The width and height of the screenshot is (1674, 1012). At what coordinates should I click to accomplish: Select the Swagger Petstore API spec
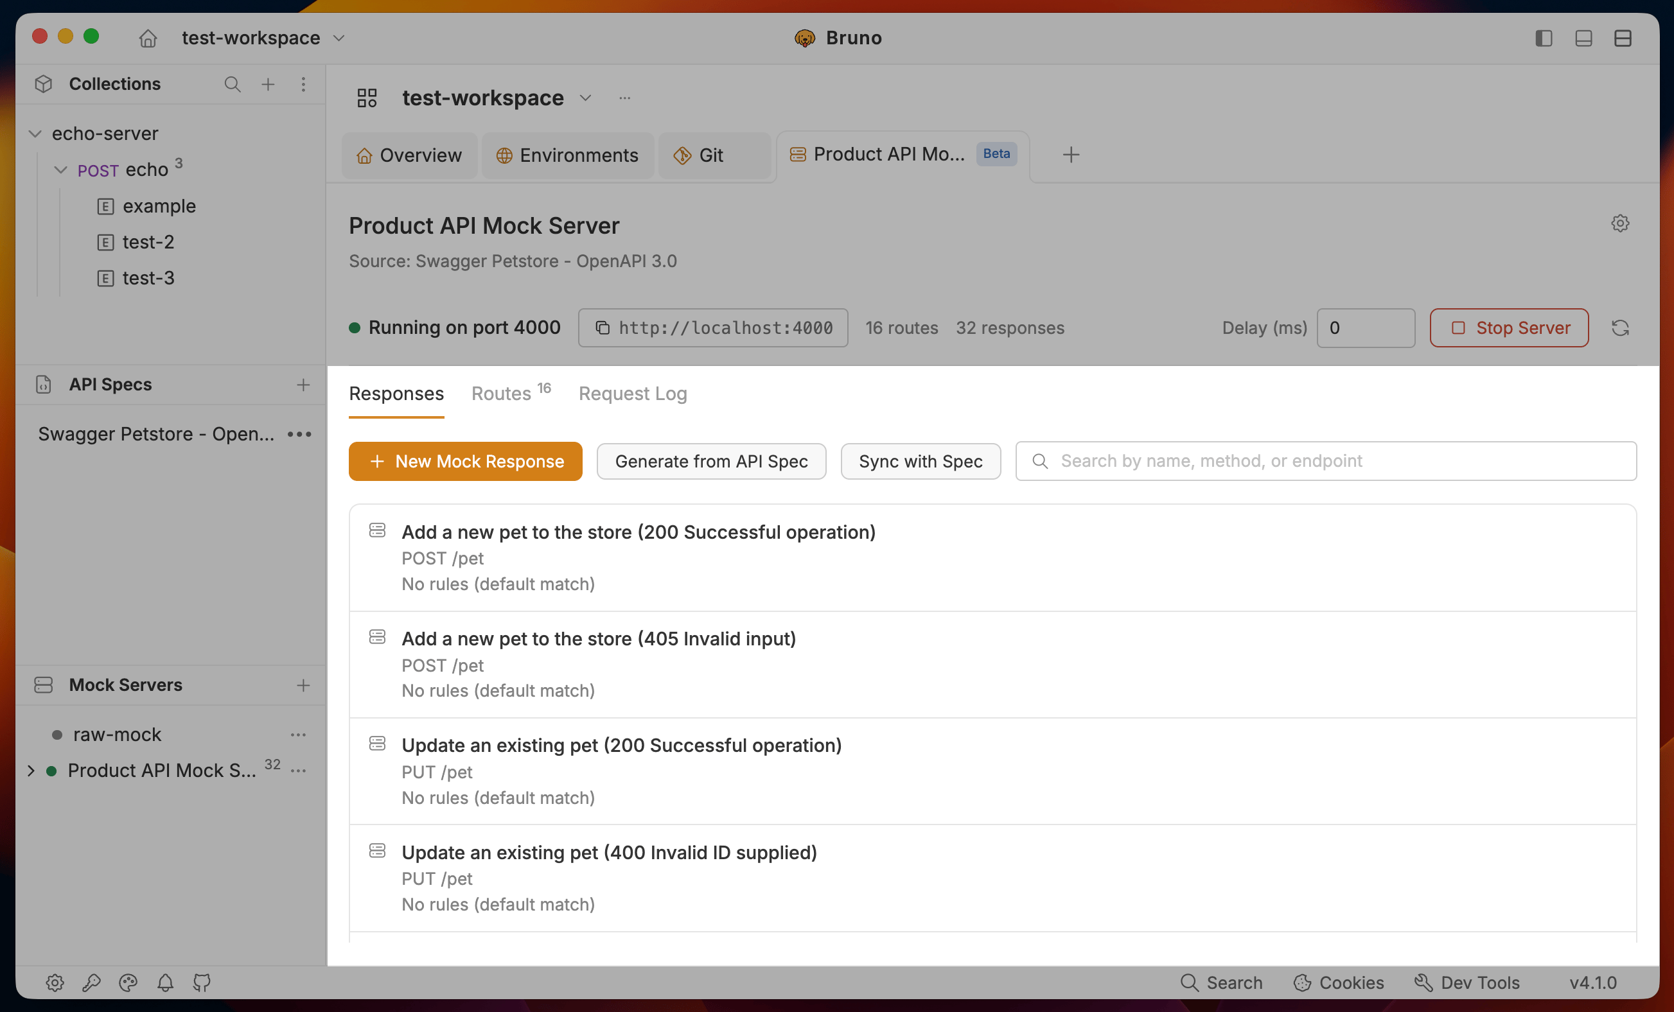click(155, 434)
